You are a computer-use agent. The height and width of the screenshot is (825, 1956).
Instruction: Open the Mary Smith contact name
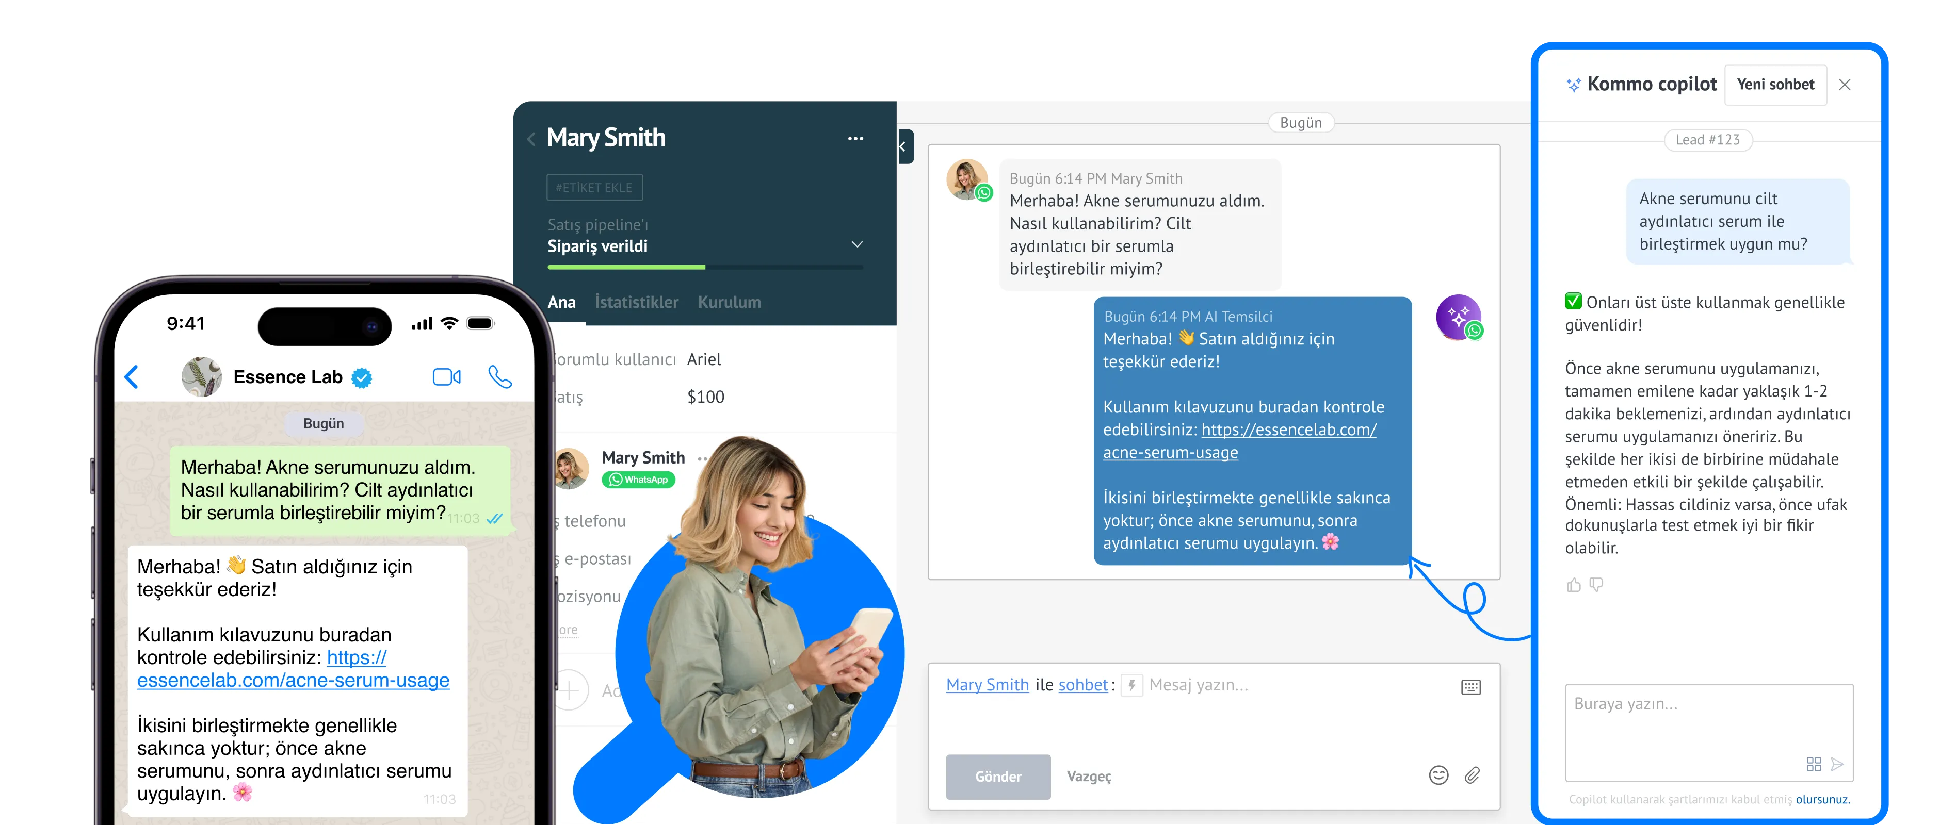(643, 458)
